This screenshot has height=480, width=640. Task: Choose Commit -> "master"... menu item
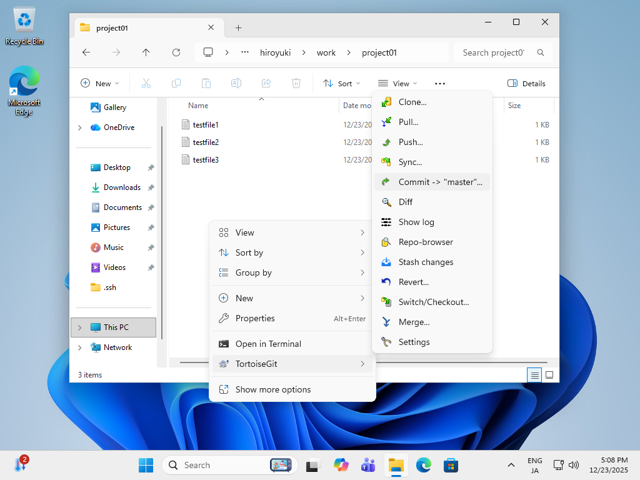pos(440,182)
